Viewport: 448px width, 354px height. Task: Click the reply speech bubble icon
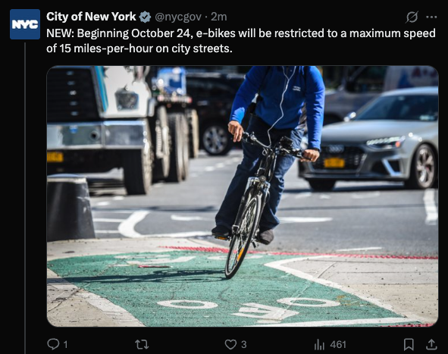coord(53,344)
